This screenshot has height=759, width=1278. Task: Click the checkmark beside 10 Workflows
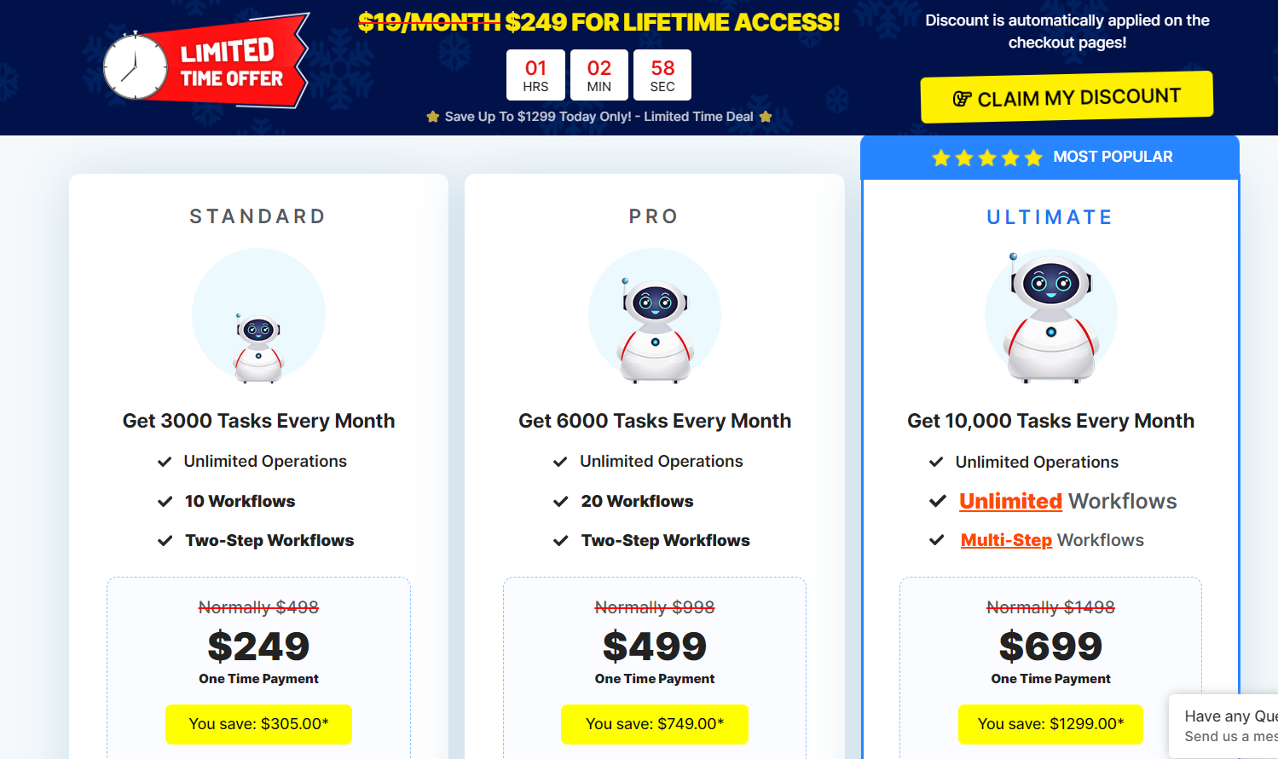(x=165, y=502)
